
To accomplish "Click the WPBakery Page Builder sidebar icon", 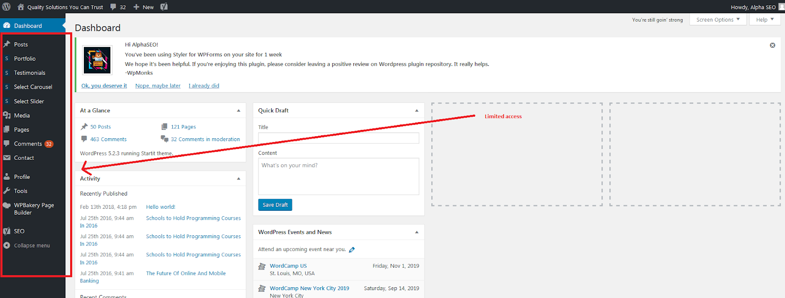I will tap(7, 206).
